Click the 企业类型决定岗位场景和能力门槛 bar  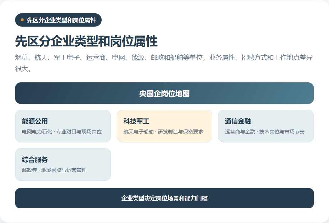click(x=164, y=198)
